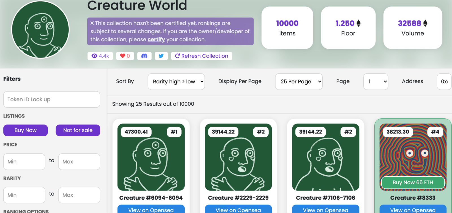Click the Creature World avatar image

coord(40,30)
